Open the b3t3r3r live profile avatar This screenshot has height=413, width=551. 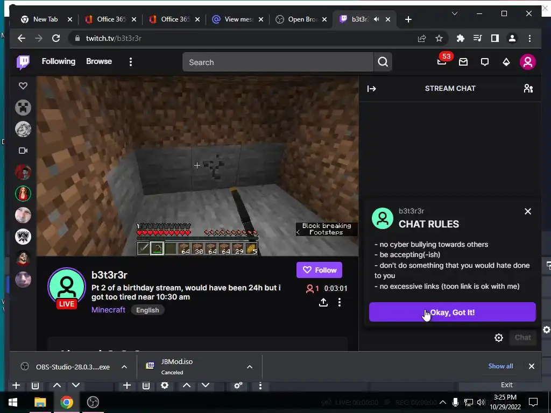67,287
